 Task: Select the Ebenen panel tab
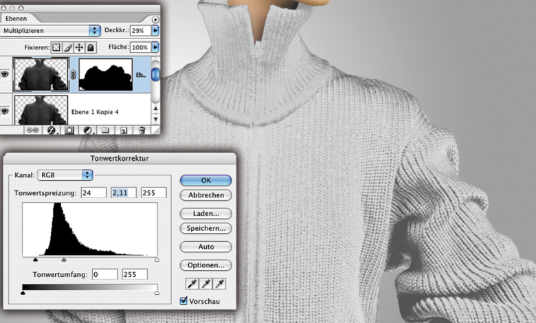16,19
